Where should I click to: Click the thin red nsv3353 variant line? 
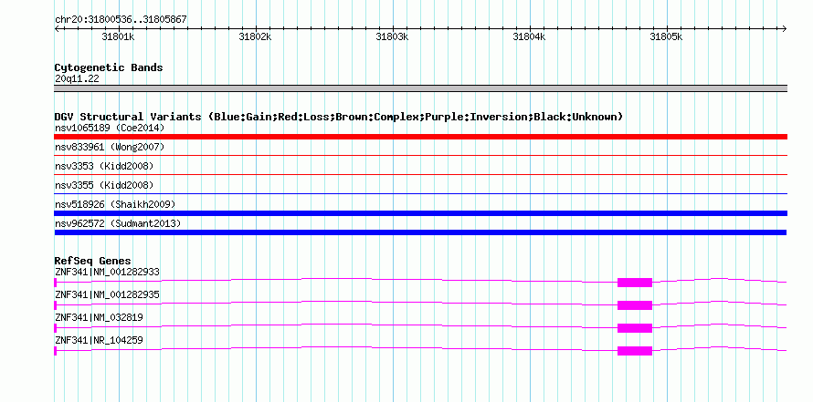pyautogui.click(x=420, y=174)
